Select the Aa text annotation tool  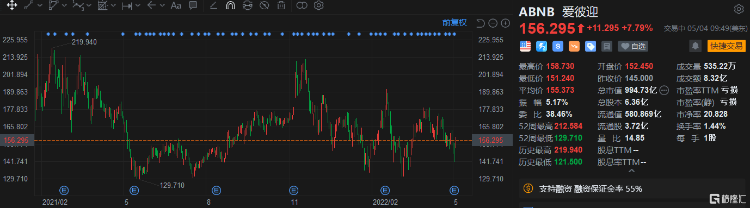pos(176,5)
